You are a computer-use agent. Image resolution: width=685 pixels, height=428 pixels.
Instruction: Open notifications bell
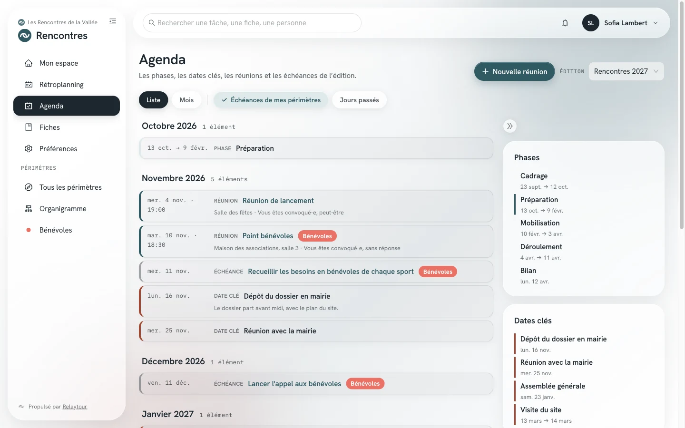[565, 23]
